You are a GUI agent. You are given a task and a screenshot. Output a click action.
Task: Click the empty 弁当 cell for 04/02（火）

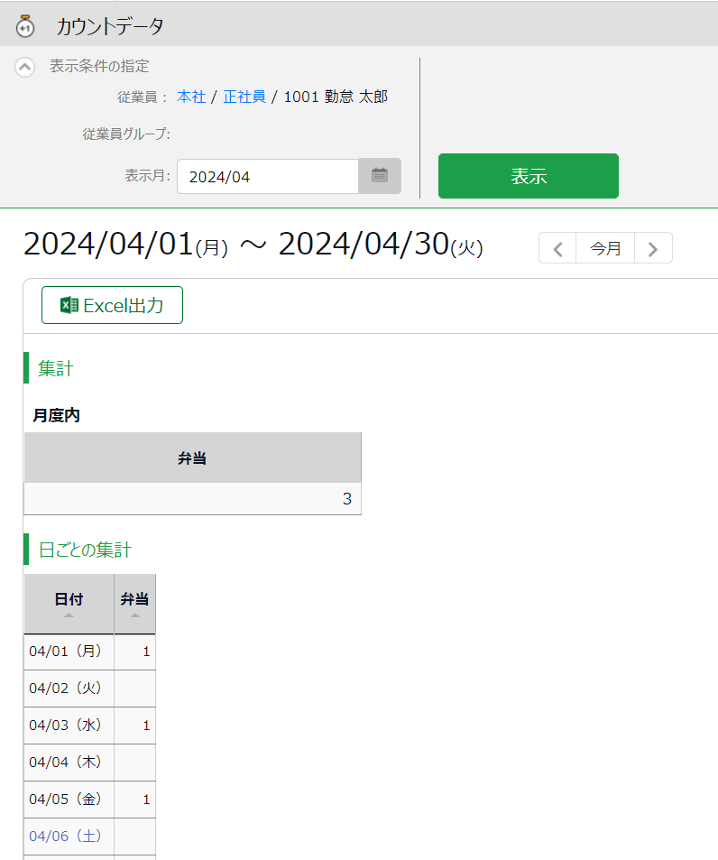135,688
